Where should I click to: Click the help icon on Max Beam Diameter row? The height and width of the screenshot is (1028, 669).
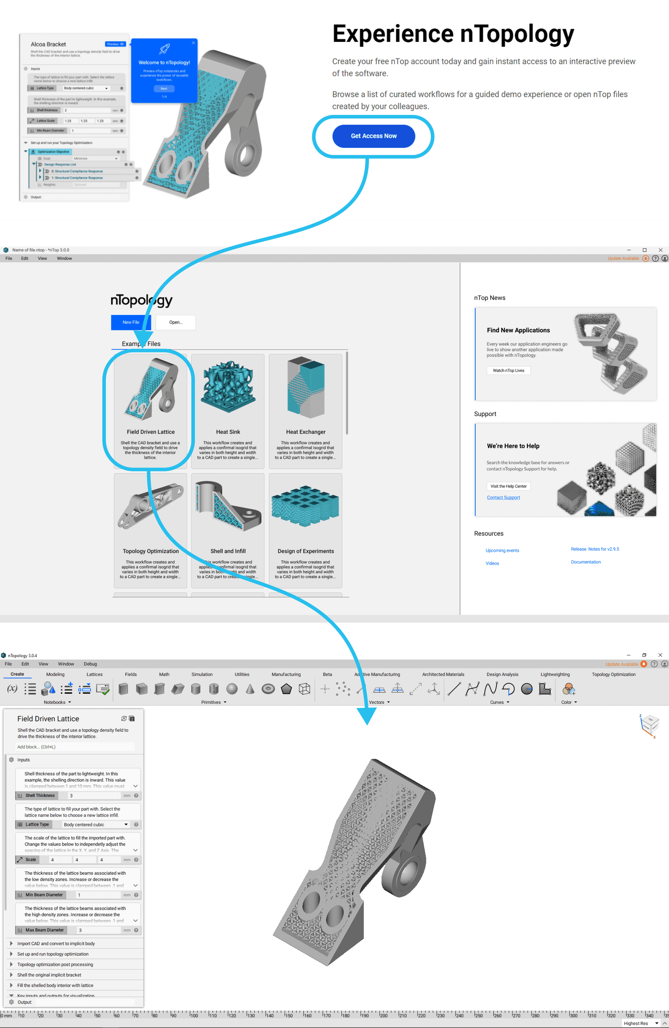136,930
